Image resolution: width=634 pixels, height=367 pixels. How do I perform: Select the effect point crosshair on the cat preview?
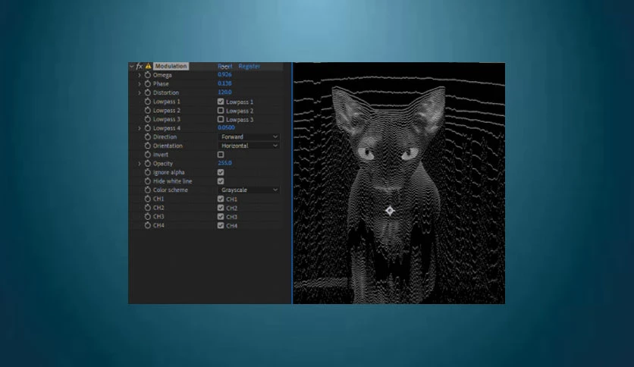pos(389,211)
